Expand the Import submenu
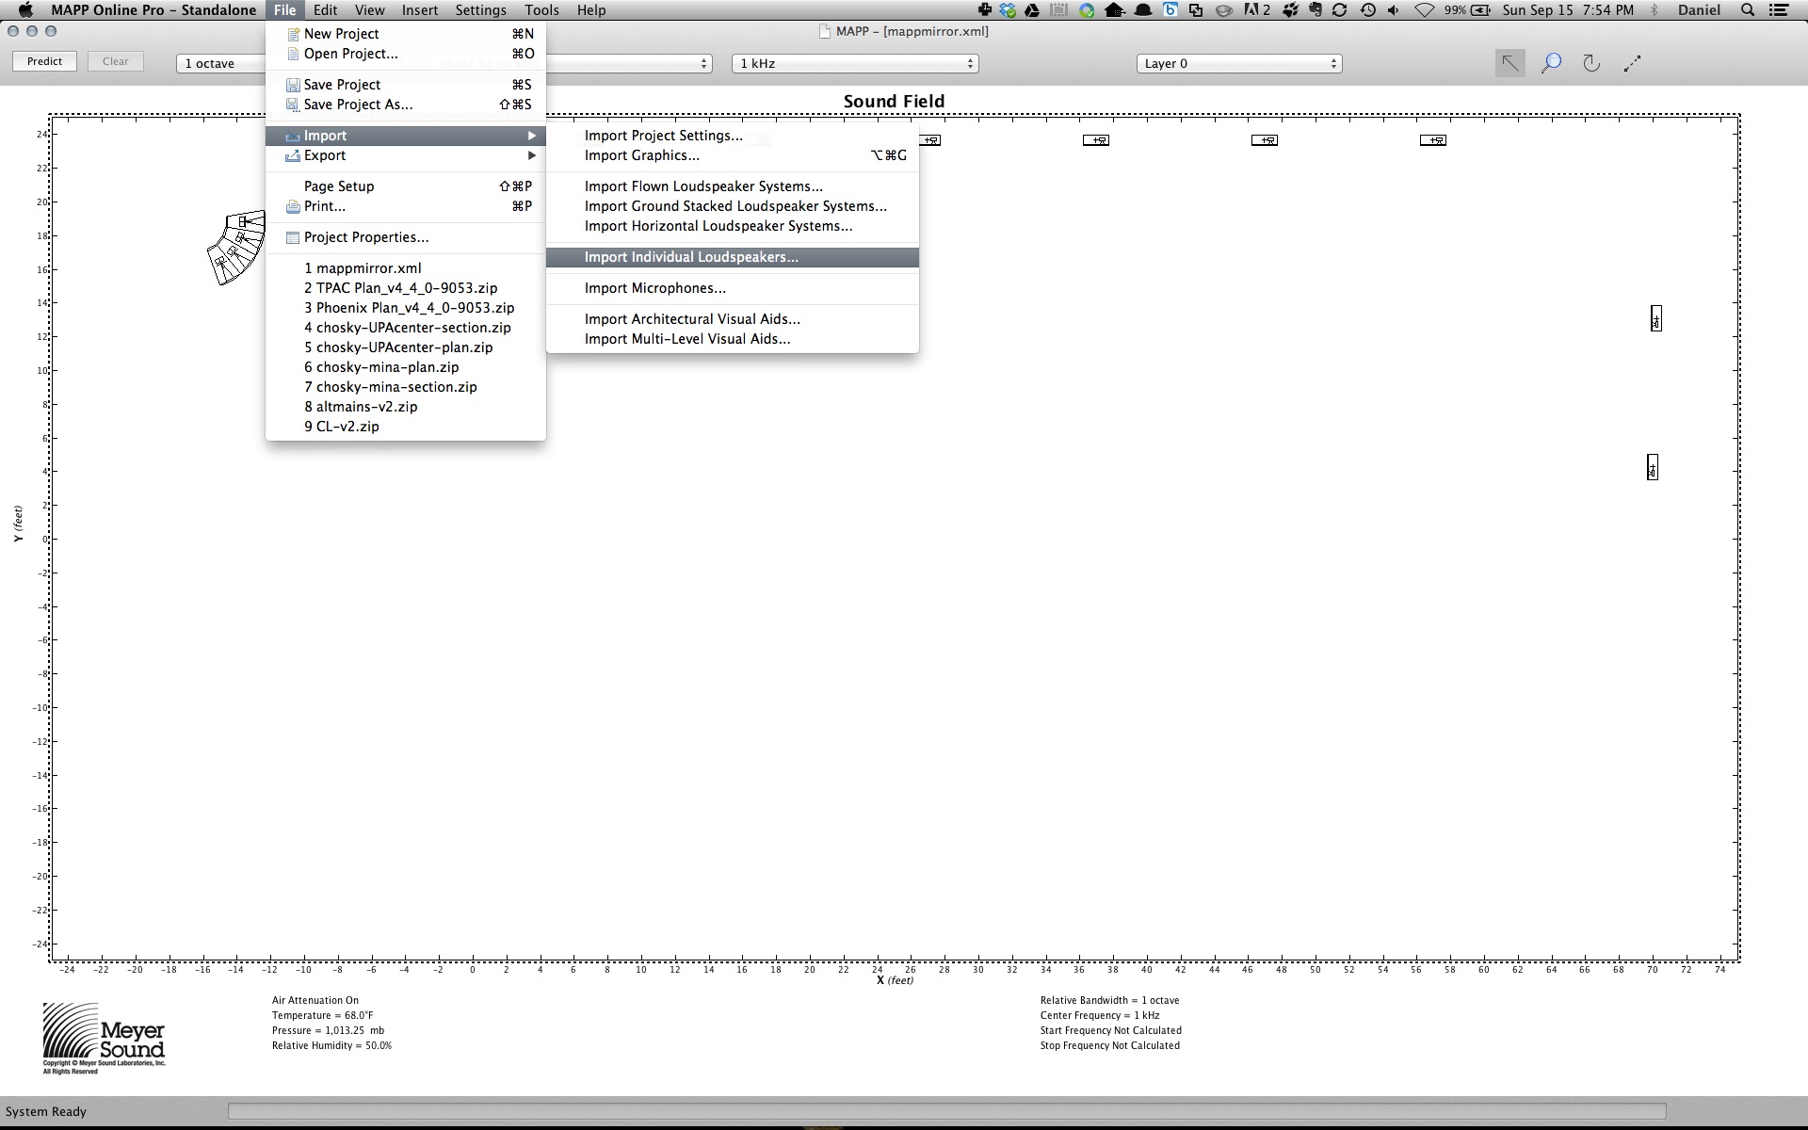1808x1130 pixels. (x=406, y=136)
